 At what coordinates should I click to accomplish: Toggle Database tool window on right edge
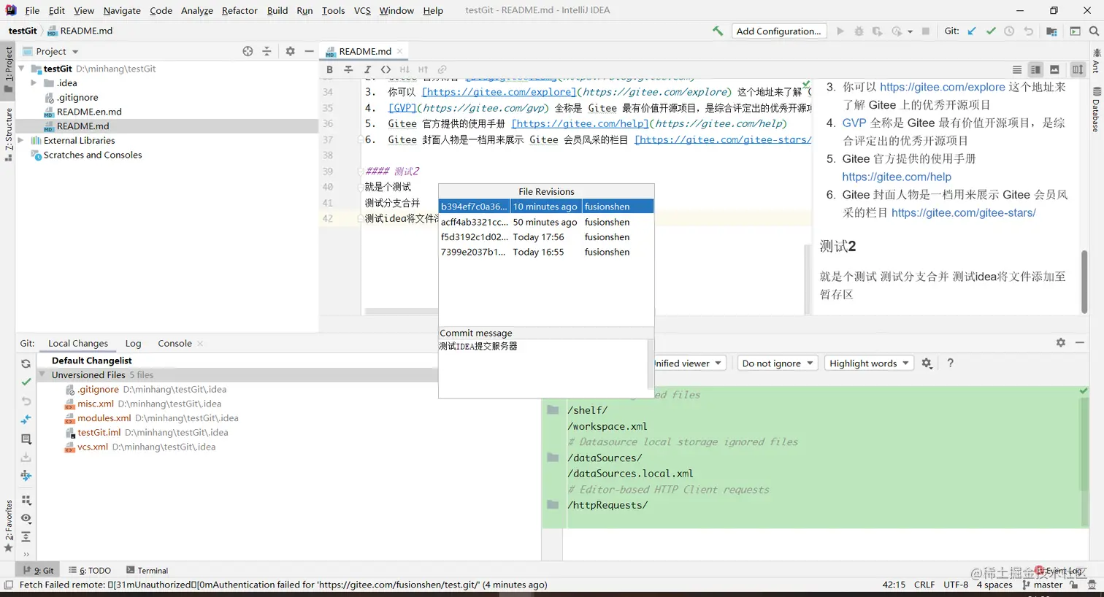[x=1096, y=110]
